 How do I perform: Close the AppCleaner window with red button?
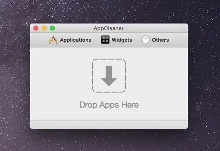click(36, 28)
